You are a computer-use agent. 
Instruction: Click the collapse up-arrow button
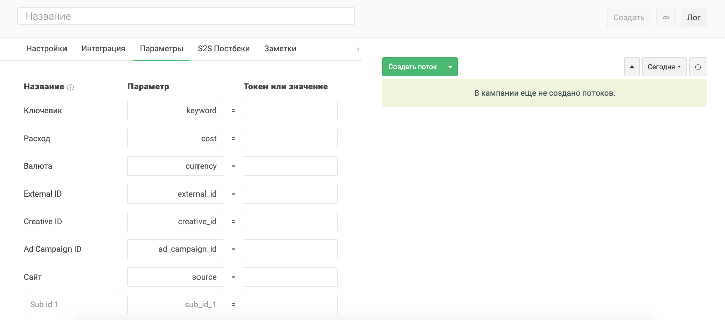point(632,67)
